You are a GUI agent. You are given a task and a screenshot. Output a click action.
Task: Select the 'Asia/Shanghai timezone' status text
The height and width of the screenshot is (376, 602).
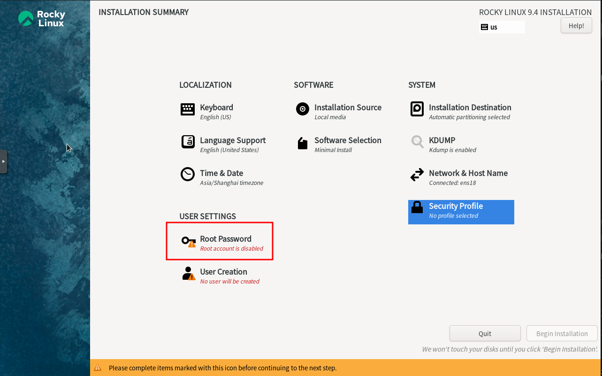(231, 183)
